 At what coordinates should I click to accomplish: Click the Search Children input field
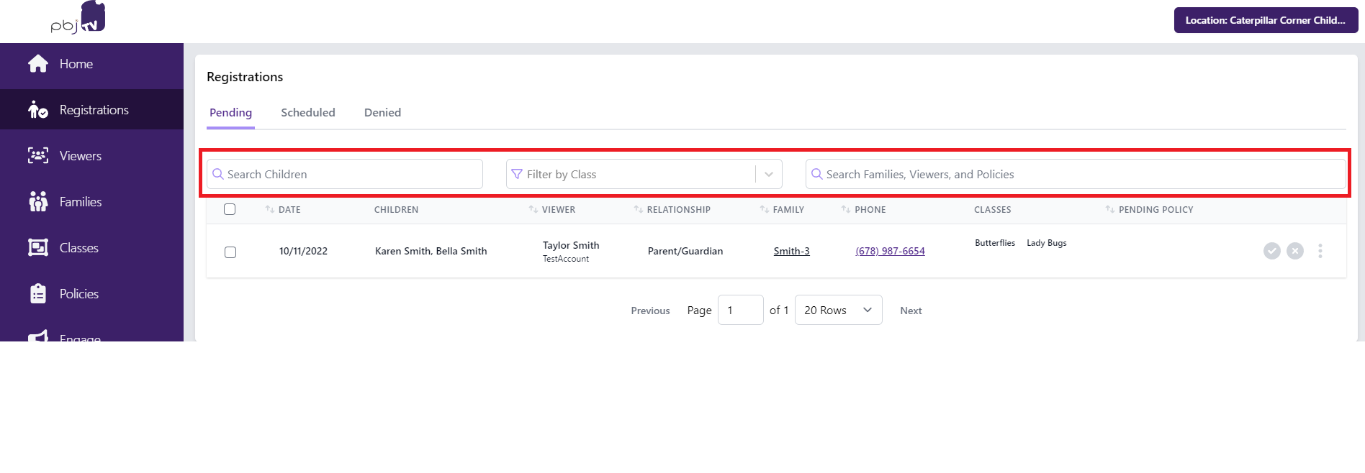pyautogui.click(x=345, y=174)
